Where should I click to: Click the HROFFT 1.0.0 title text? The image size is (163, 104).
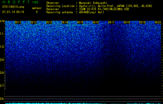pyautogui.click(x=20, y=2)
